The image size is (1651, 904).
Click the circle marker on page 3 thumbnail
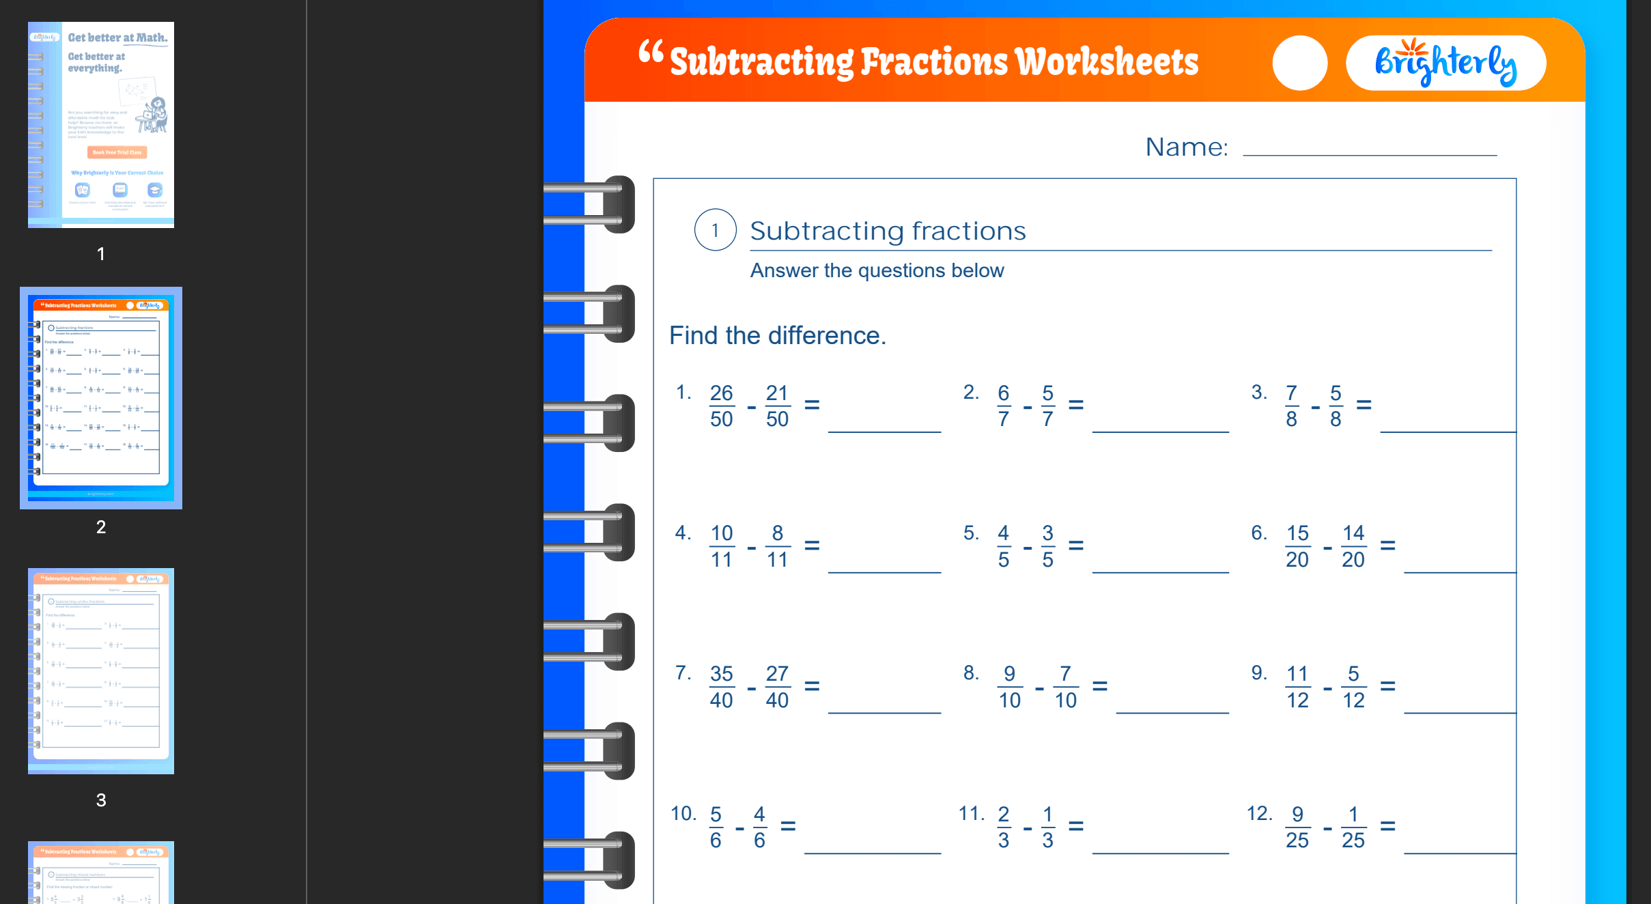click(x=52, y=602)
